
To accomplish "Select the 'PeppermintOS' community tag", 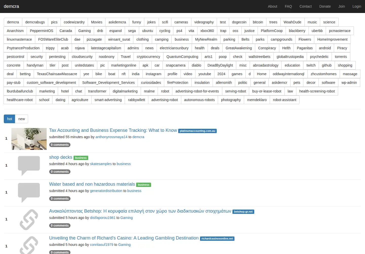I will (x=42, y=31).
